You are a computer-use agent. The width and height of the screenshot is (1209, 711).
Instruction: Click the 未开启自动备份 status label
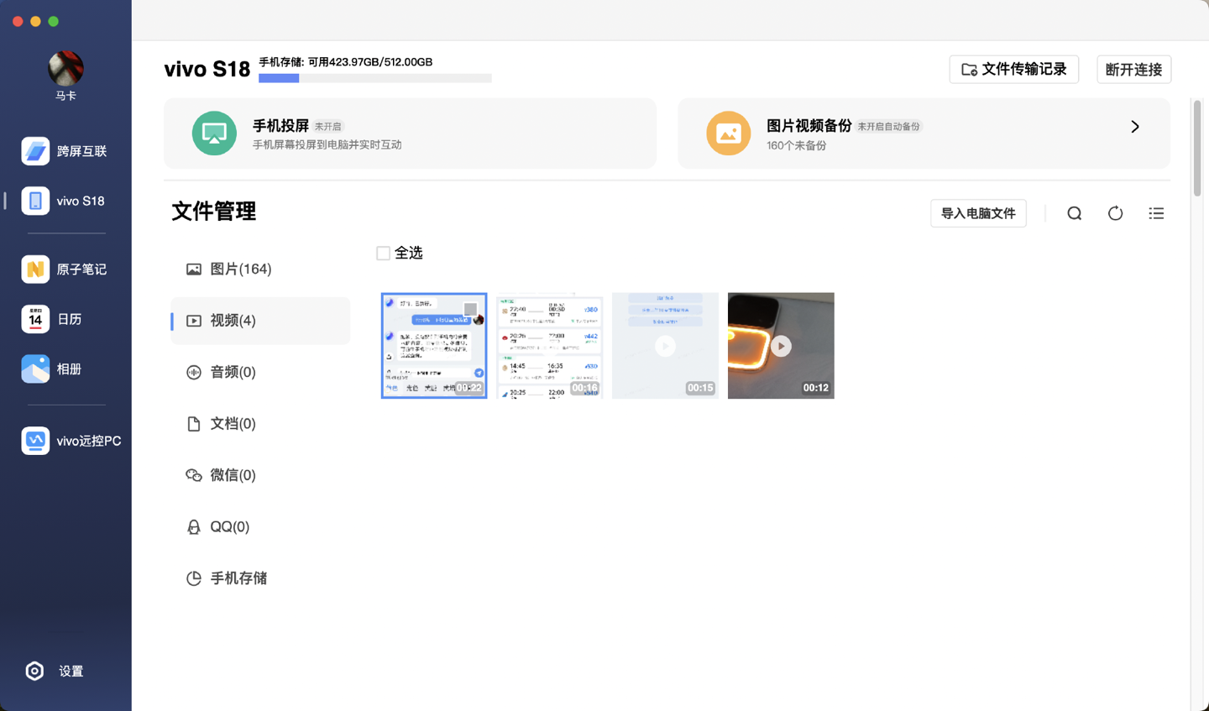pos(888,127)
